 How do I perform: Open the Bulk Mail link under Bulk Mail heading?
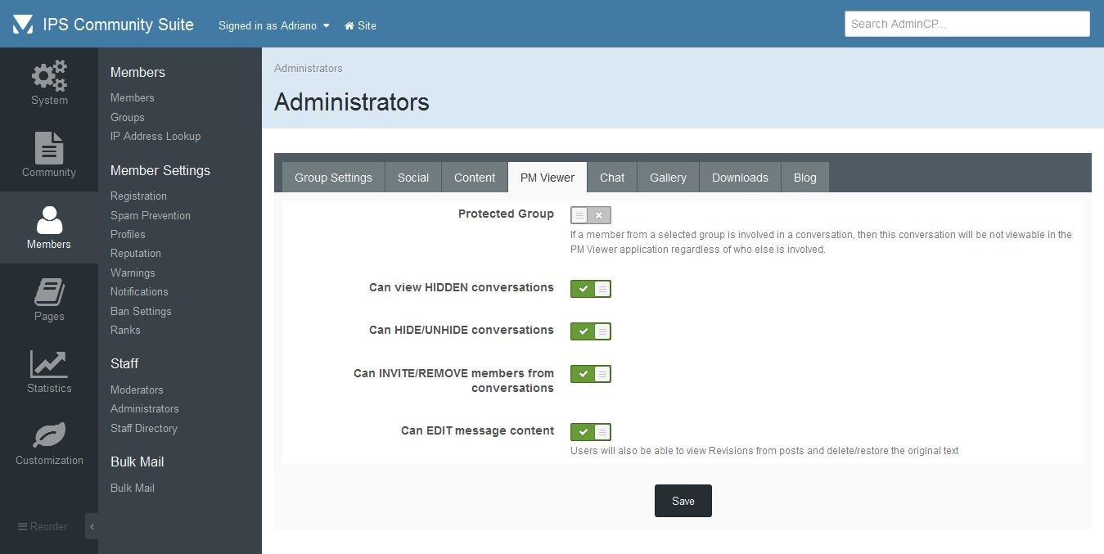click(133, 488)
